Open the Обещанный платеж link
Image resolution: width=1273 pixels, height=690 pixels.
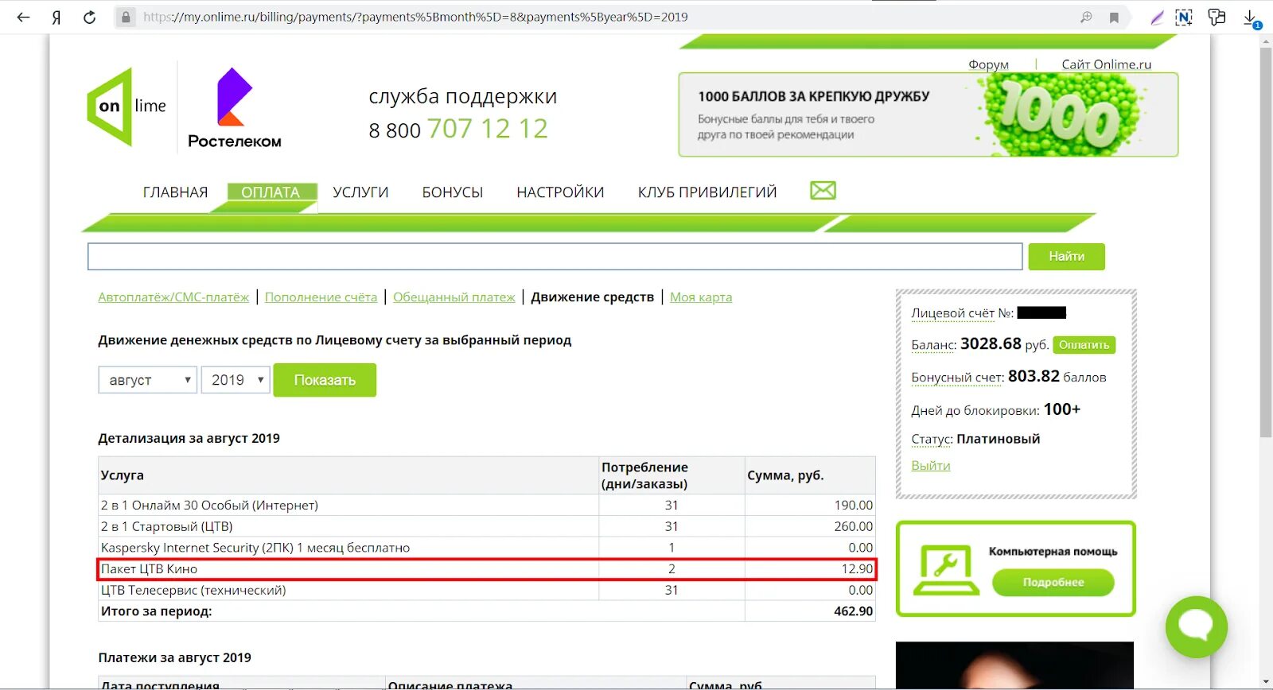coord(454,297)
